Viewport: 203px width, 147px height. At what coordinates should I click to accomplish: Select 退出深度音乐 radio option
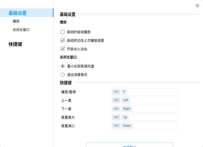[63, 75]
